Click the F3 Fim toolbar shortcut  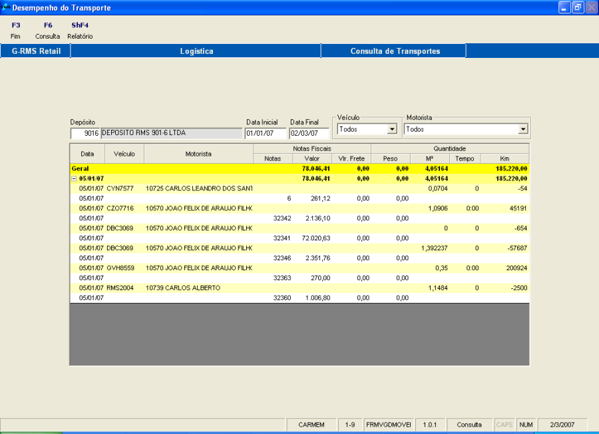[16, 30]
